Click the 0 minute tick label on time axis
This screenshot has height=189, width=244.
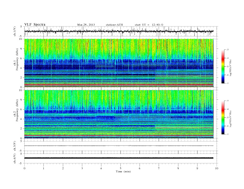24,168
